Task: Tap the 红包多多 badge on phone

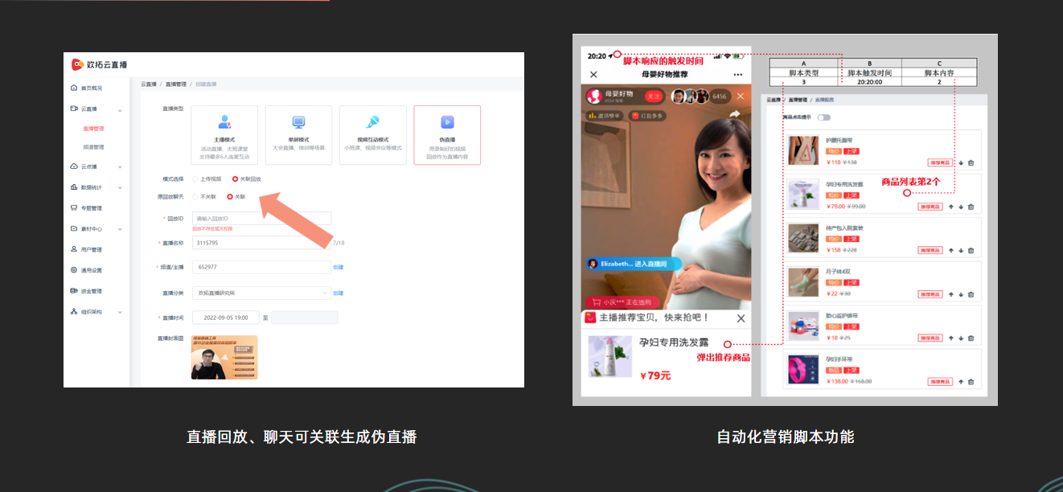Action: point(647,116)
